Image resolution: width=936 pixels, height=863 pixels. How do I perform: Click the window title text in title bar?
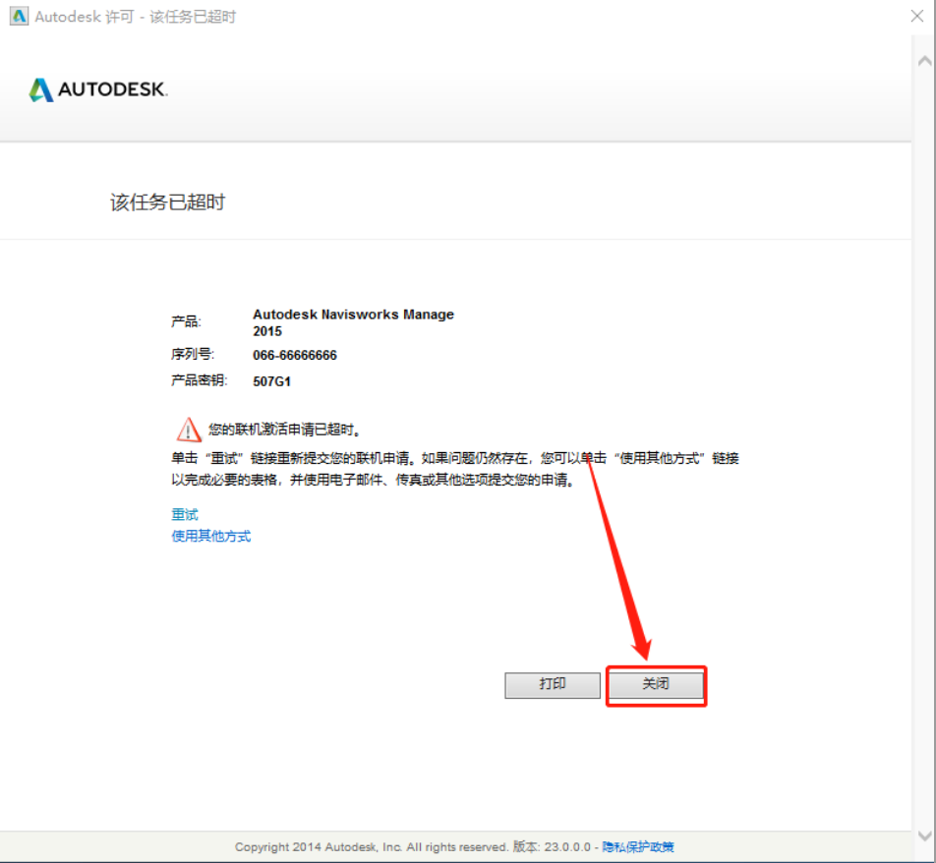point(136,17)
